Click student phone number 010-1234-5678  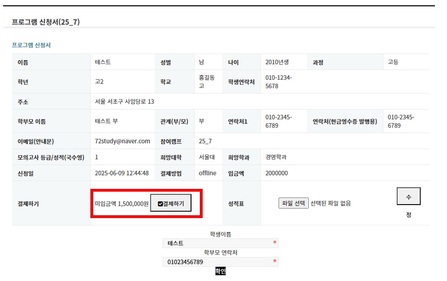(279, 82)
